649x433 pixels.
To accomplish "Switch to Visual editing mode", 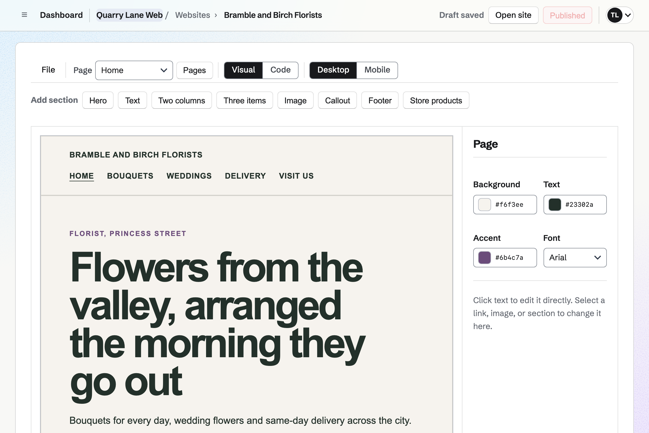I will pos(243,70).
